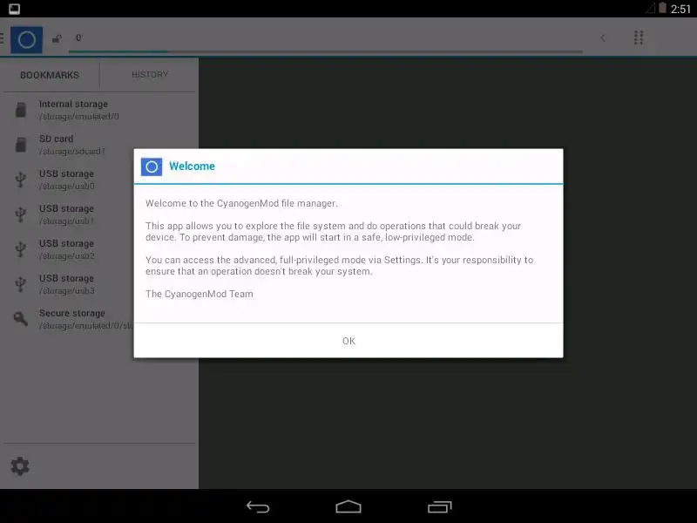
Task: Tap the Android recent apps button
Action: tap(440, 507)
